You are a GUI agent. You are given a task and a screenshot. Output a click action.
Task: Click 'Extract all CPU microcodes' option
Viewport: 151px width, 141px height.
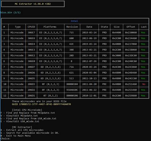pos(22,130)
